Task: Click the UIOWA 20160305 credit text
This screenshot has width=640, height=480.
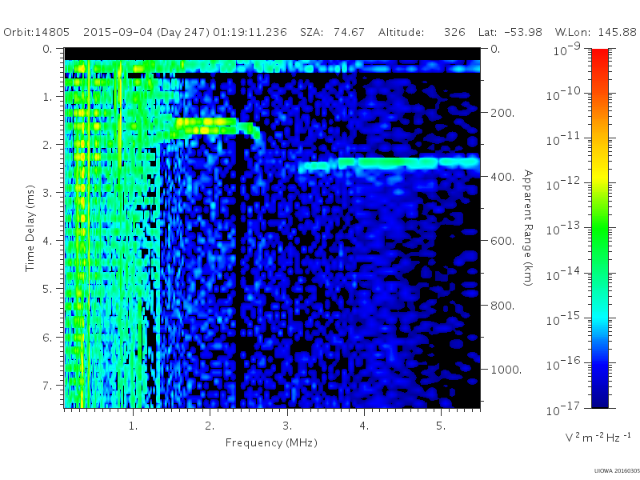Action: tap(616, 471)
